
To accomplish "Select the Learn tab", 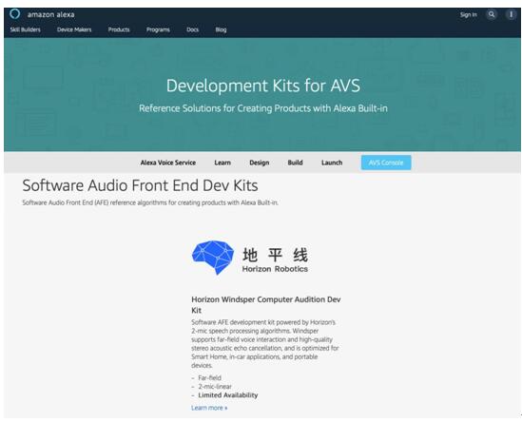I will (x=222, y=163).
